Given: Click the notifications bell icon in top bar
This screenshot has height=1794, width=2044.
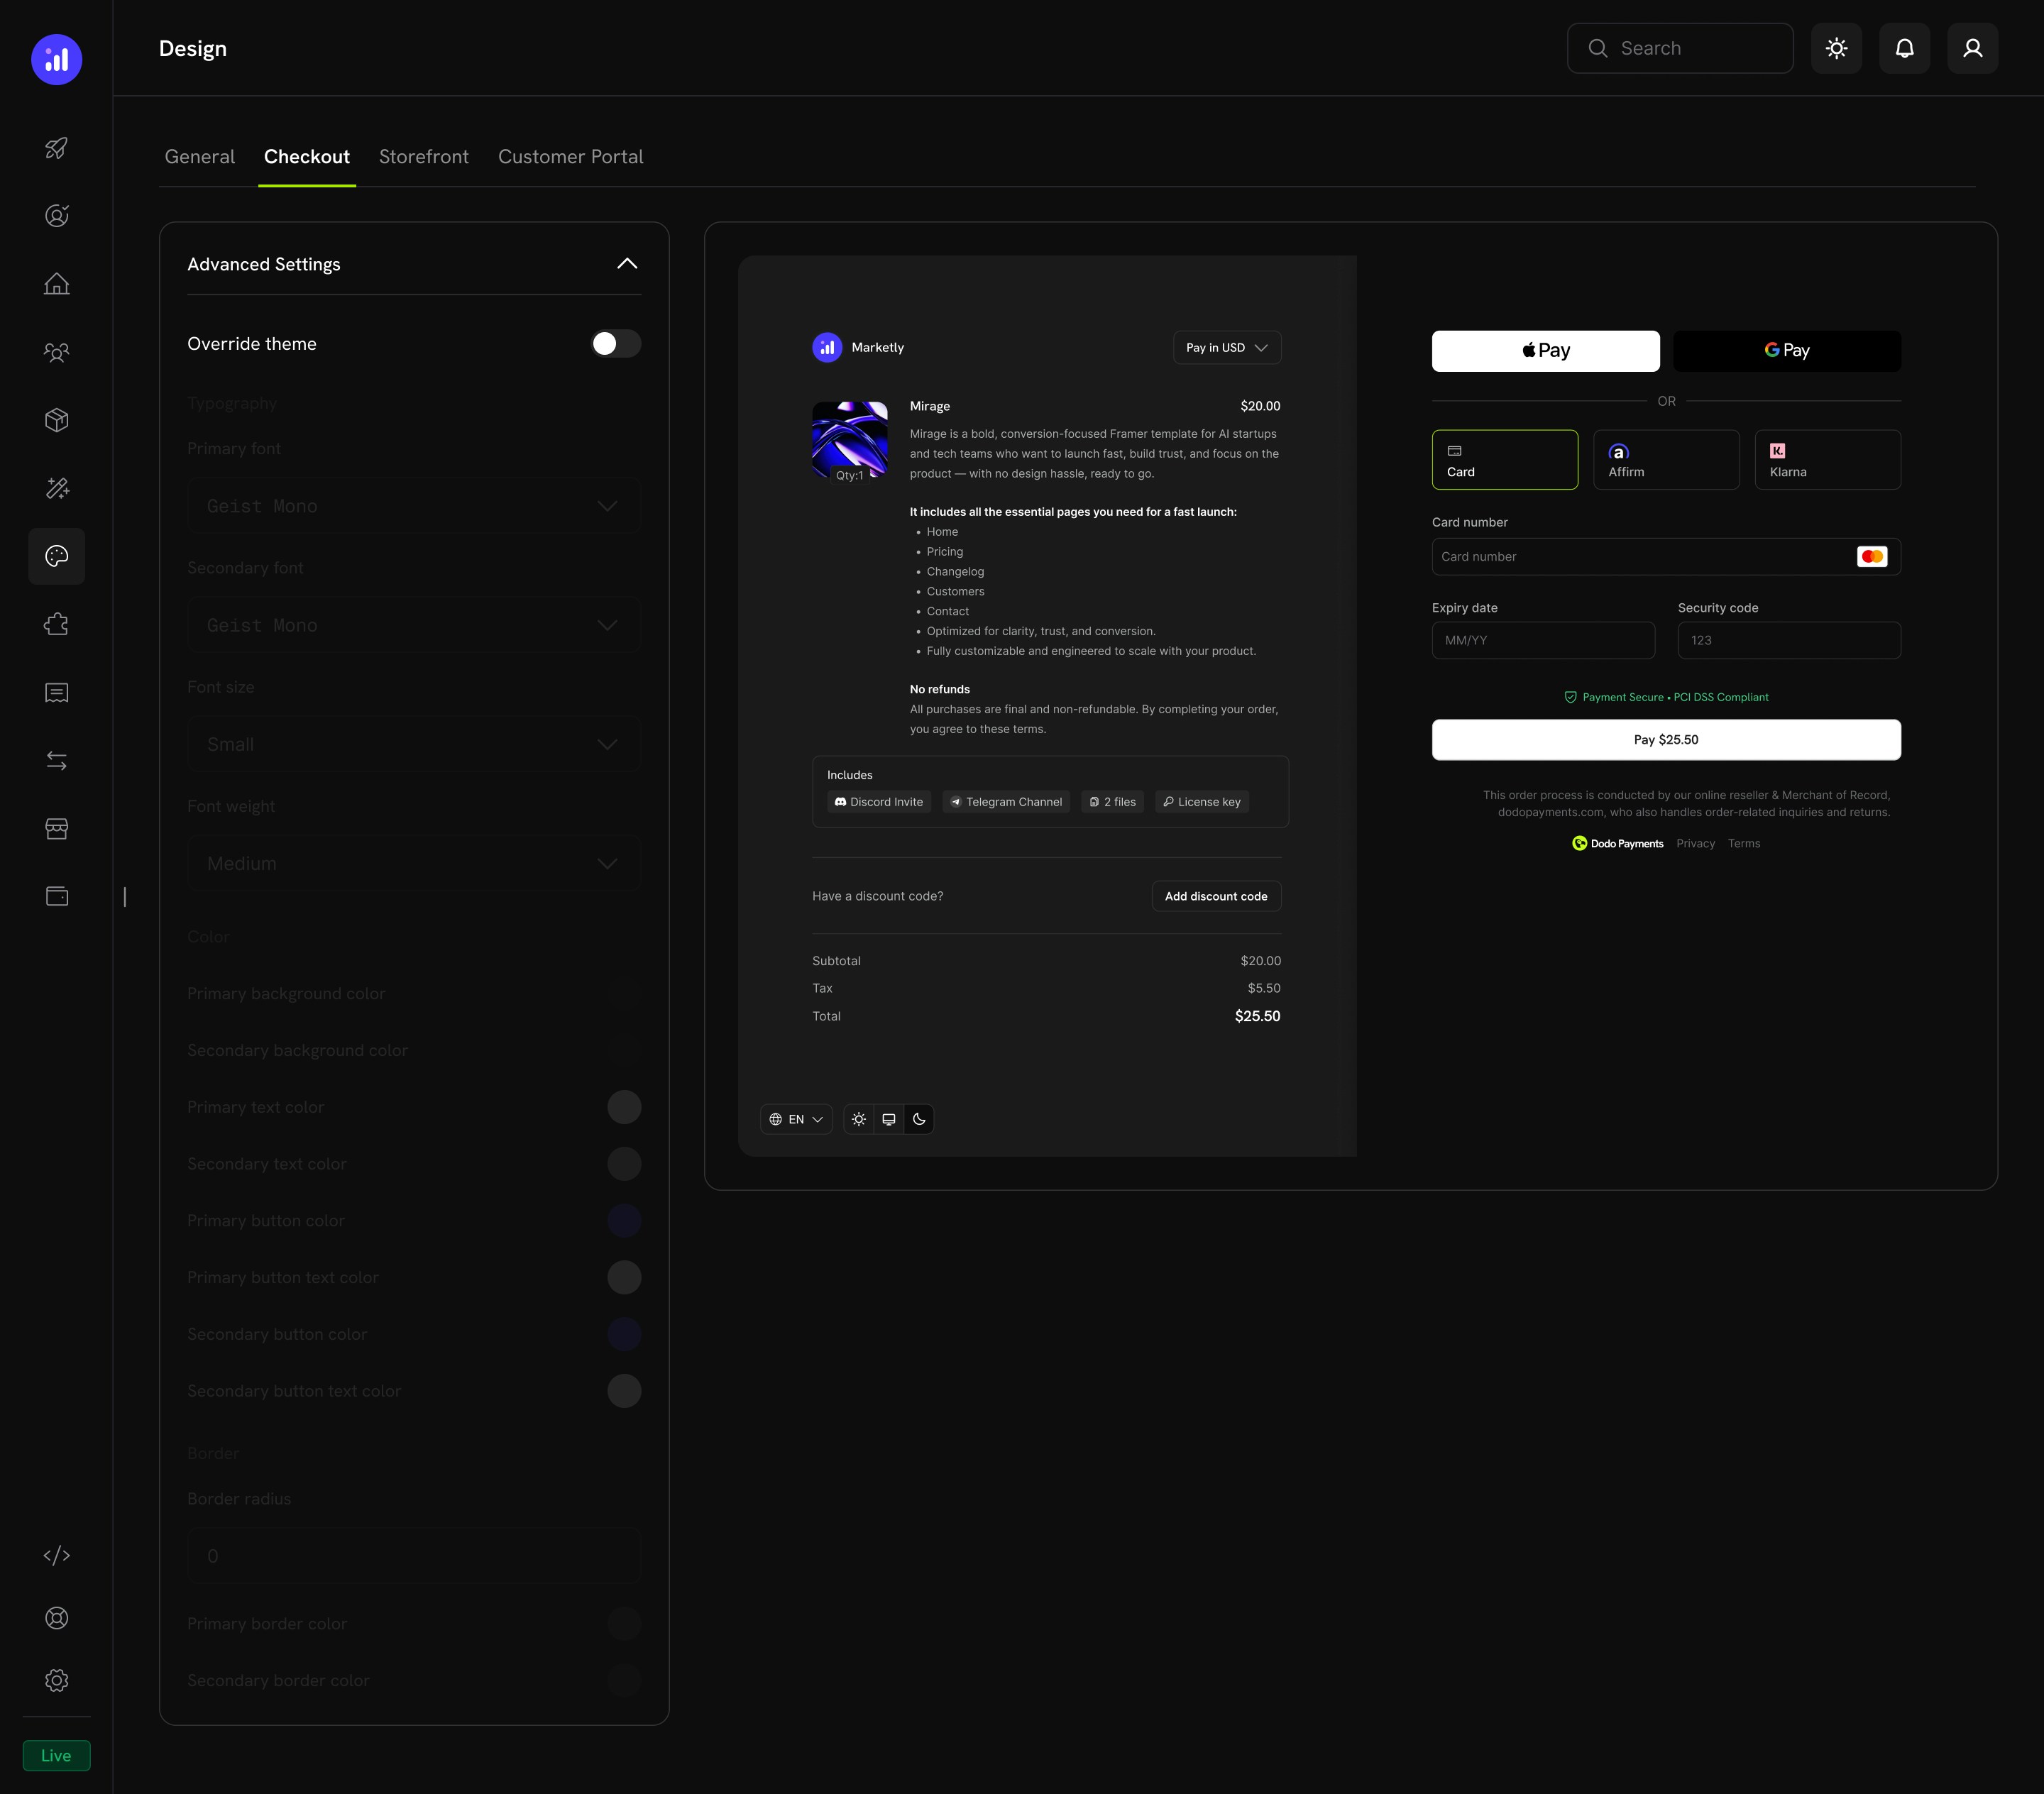Looking at the screenshot, I should [x=1904, y=48].
